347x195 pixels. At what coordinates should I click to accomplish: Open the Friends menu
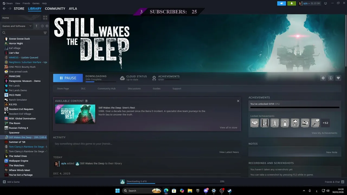click(26, 3)
